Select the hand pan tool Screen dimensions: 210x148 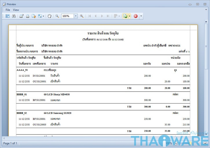click(x=50, y=16)
